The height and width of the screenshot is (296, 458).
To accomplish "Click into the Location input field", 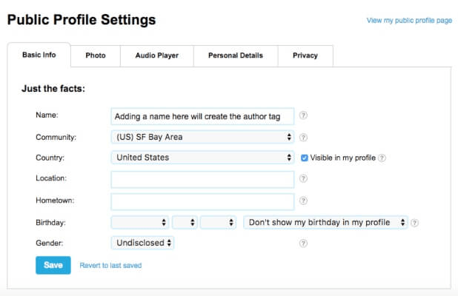I will 202,179.
